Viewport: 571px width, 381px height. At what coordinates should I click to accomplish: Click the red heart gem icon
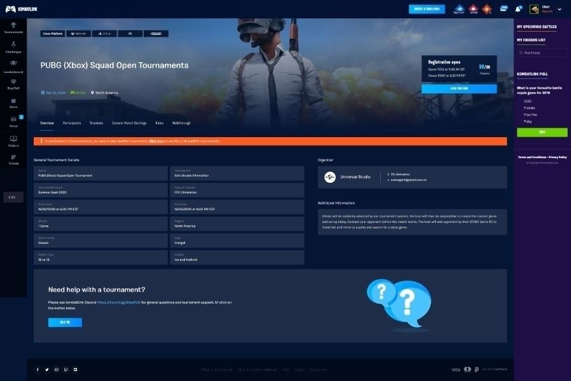click(473, 9)
